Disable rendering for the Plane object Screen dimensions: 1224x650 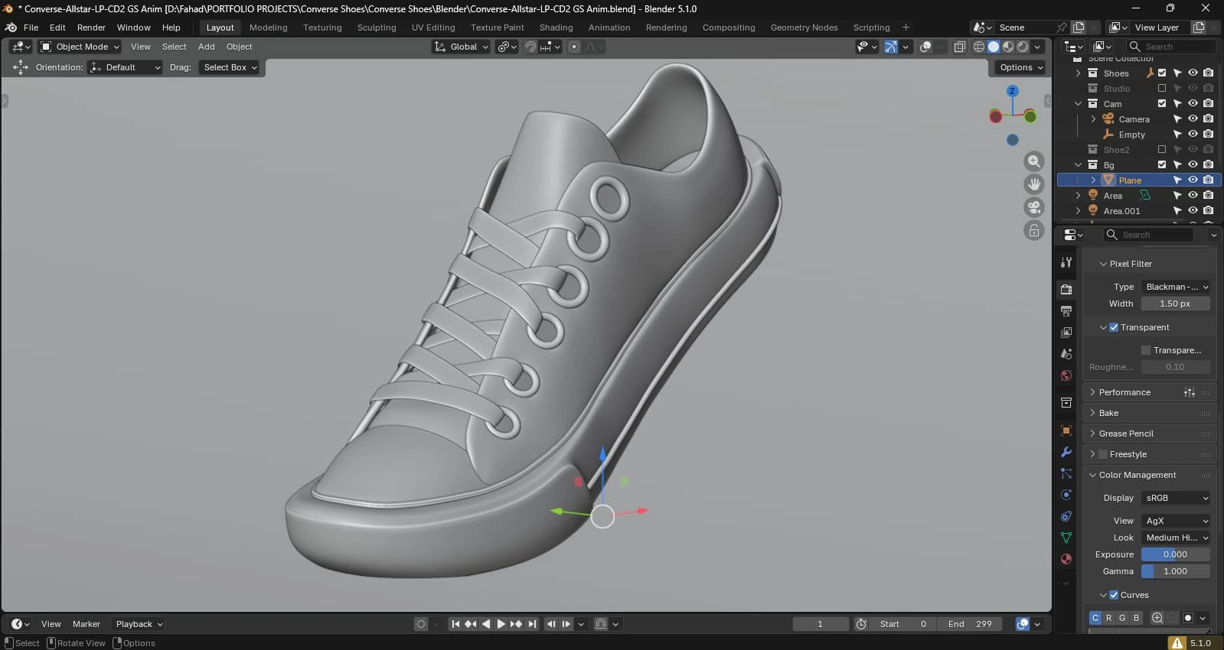[x=1208, y=180]
